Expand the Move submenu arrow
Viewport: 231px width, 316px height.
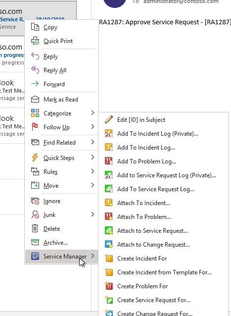click(x=92, y=185)
